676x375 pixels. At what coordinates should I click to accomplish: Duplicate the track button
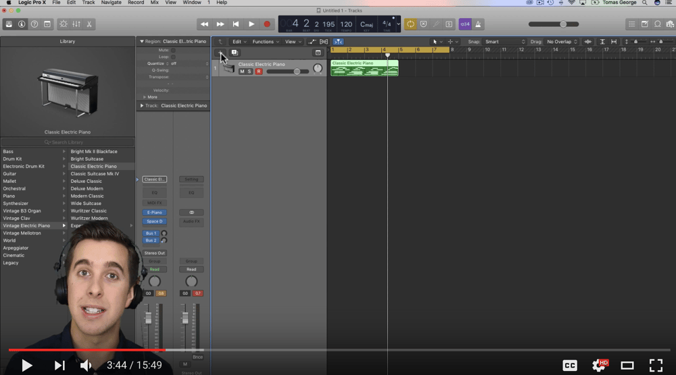(235, 53)
